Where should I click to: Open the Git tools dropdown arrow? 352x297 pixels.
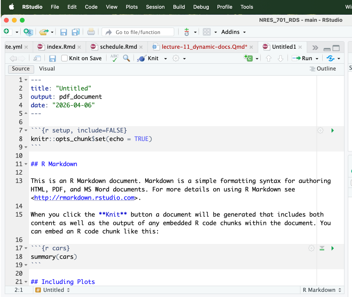195,32
